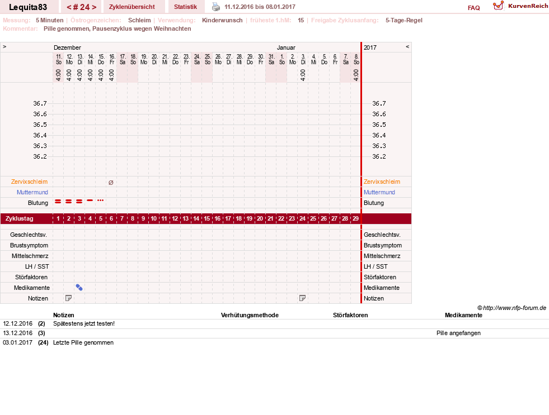Open the KurvenReich logo icon

[x=498, y=6]
